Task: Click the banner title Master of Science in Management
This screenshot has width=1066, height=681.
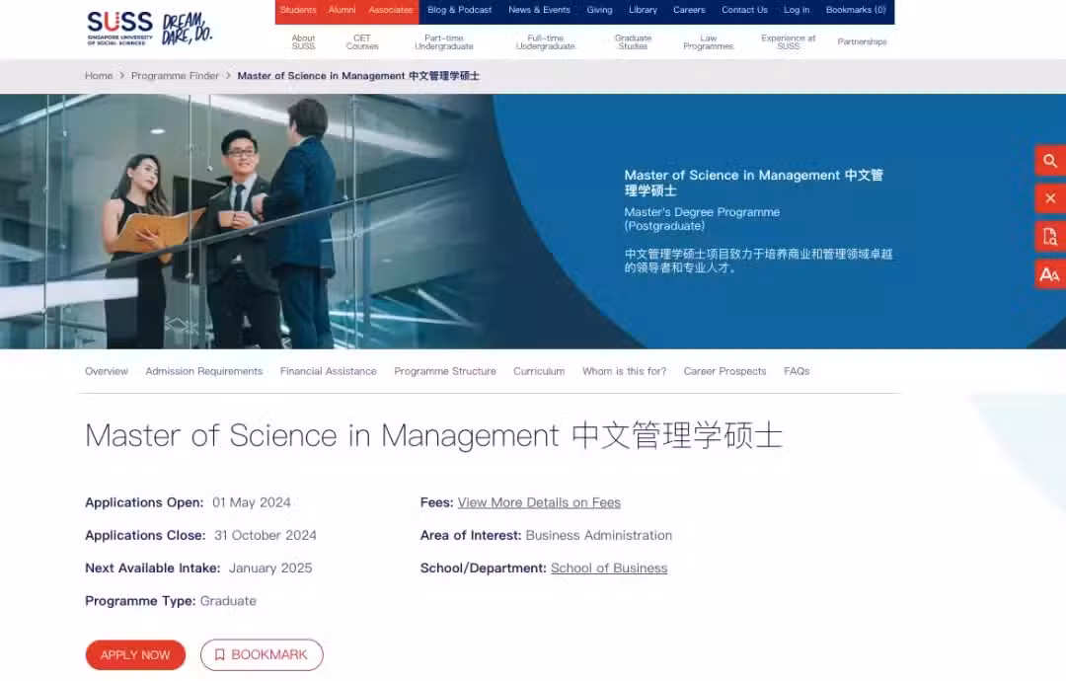Action: pyautogui.click(x=753, y=183)
